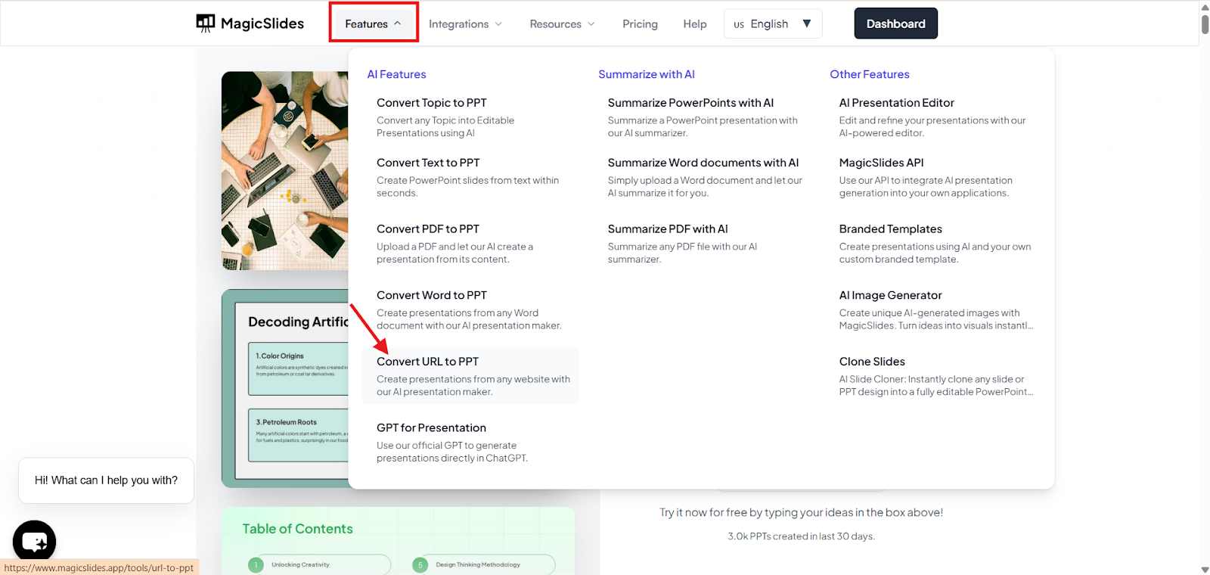Viewport: 1210px width, 575px height.
Task: Click the laptops meeting photo thumbnail
Action: 285,171
